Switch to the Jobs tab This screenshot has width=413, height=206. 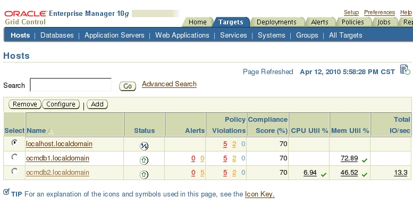point(384,22)
